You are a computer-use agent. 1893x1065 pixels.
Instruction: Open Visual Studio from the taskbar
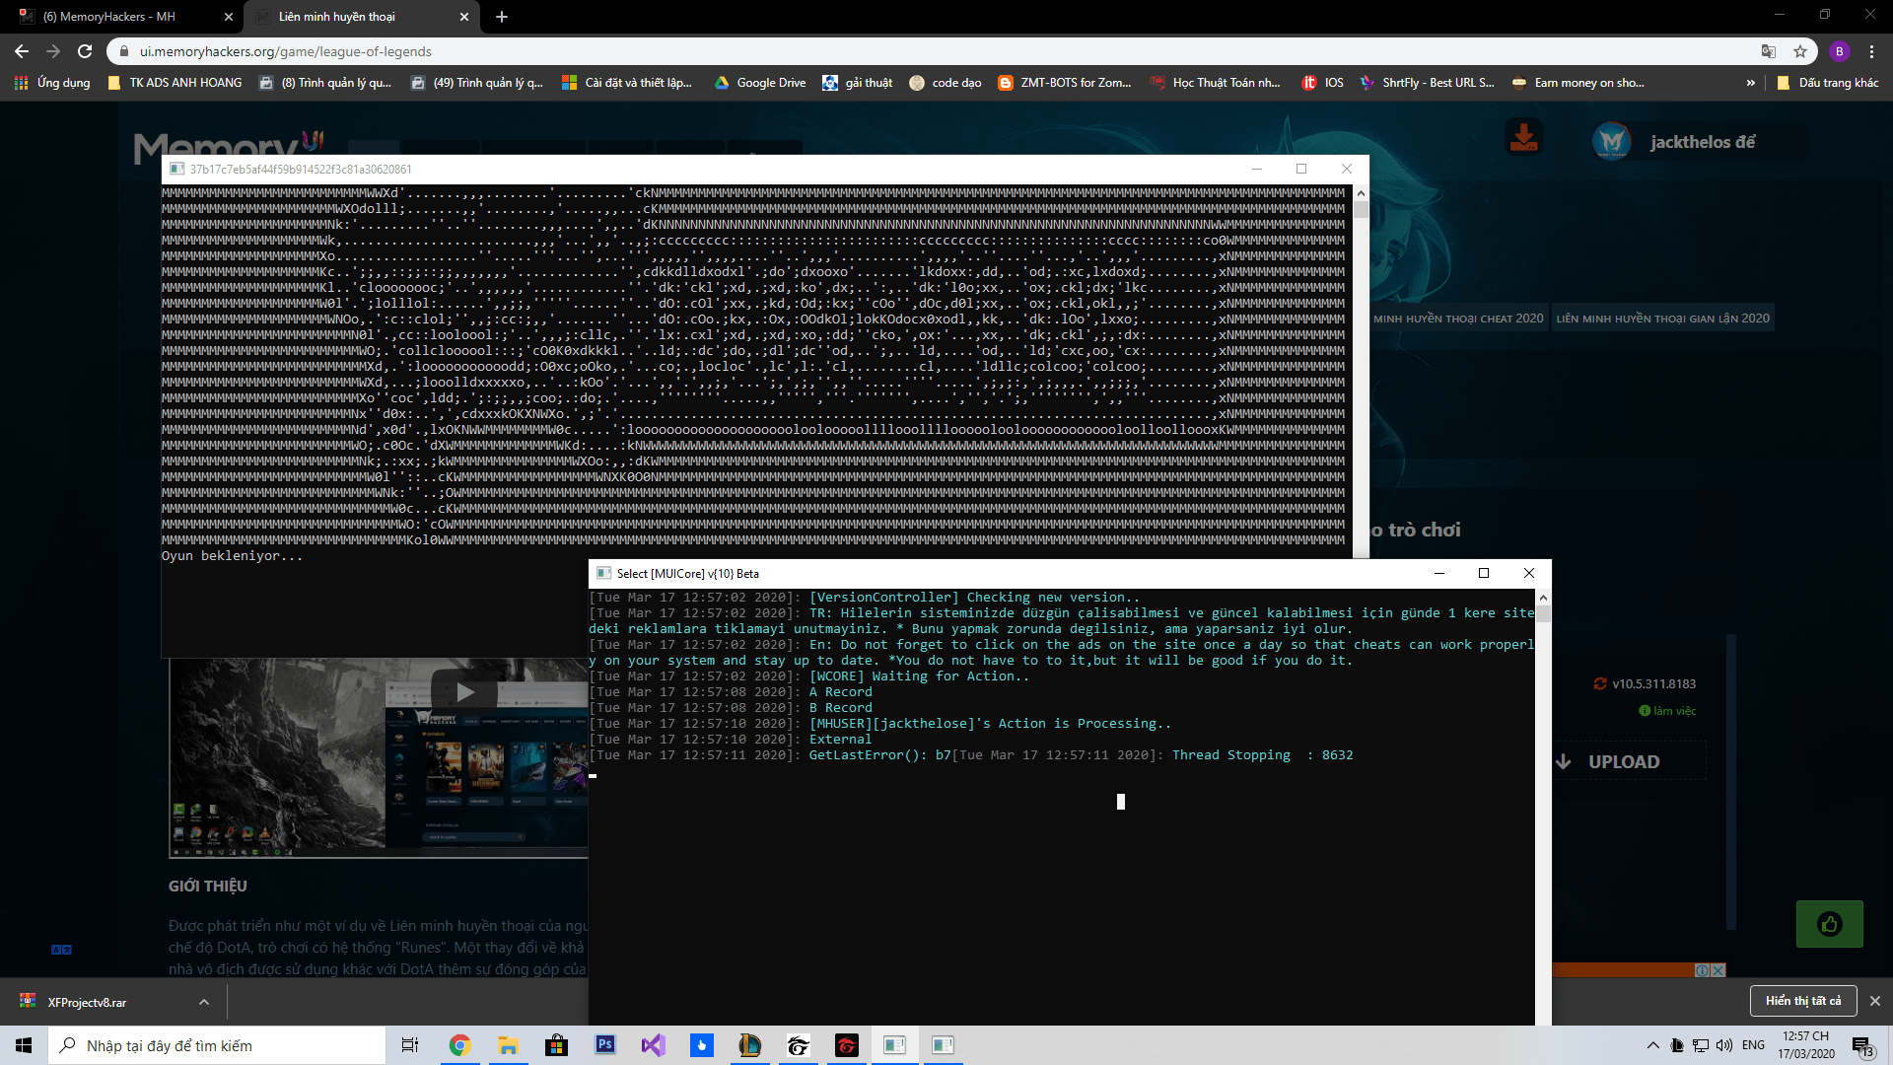coord(653,1045)
